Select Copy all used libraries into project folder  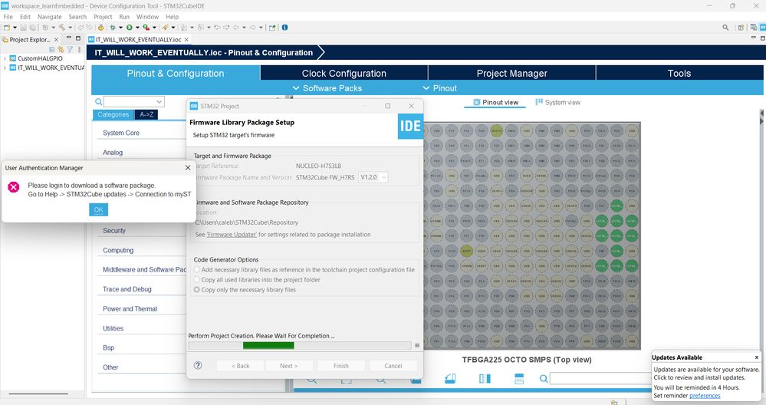click(197, 280)
